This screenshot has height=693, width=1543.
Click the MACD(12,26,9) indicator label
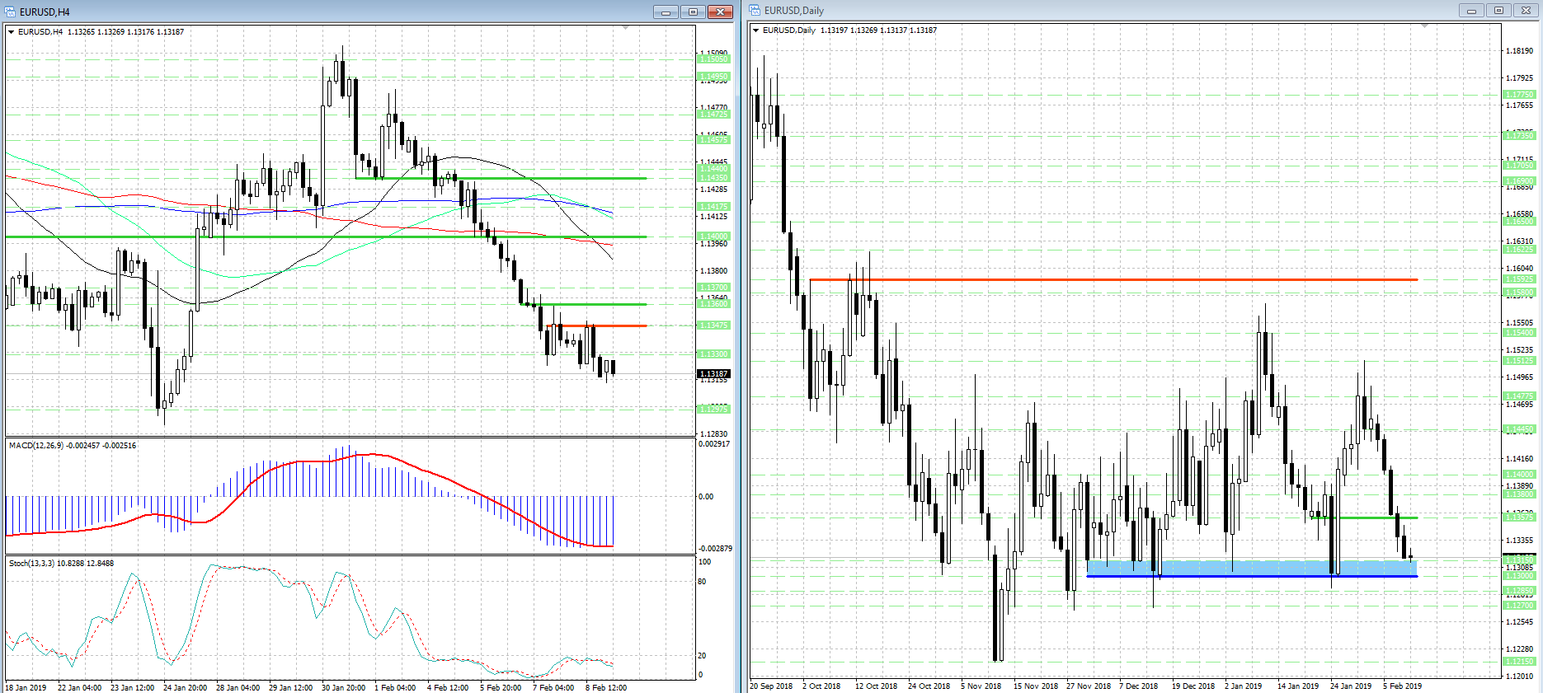[x=73, y=446]
